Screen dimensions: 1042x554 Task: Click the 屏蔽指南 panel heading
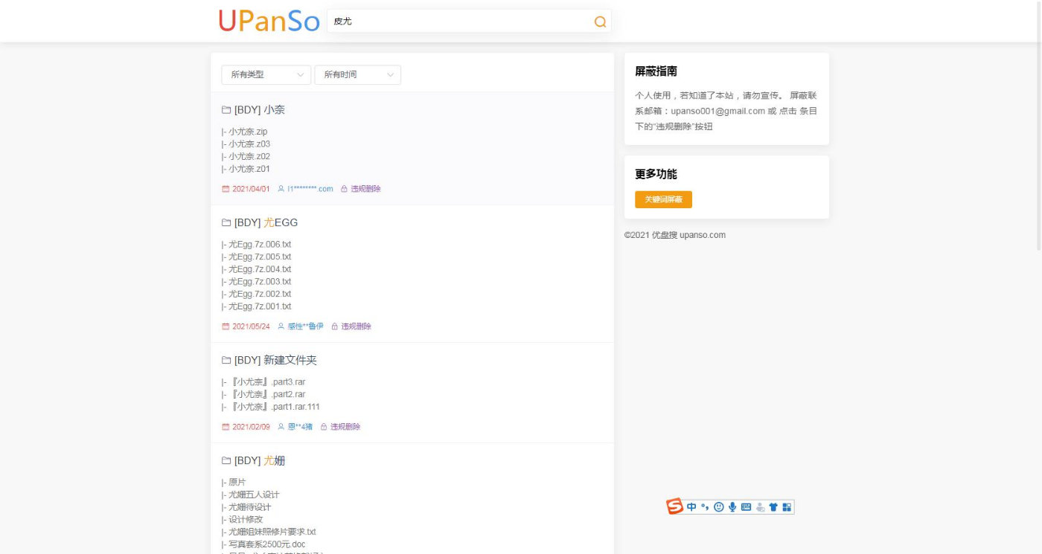[x=656, y=71]
